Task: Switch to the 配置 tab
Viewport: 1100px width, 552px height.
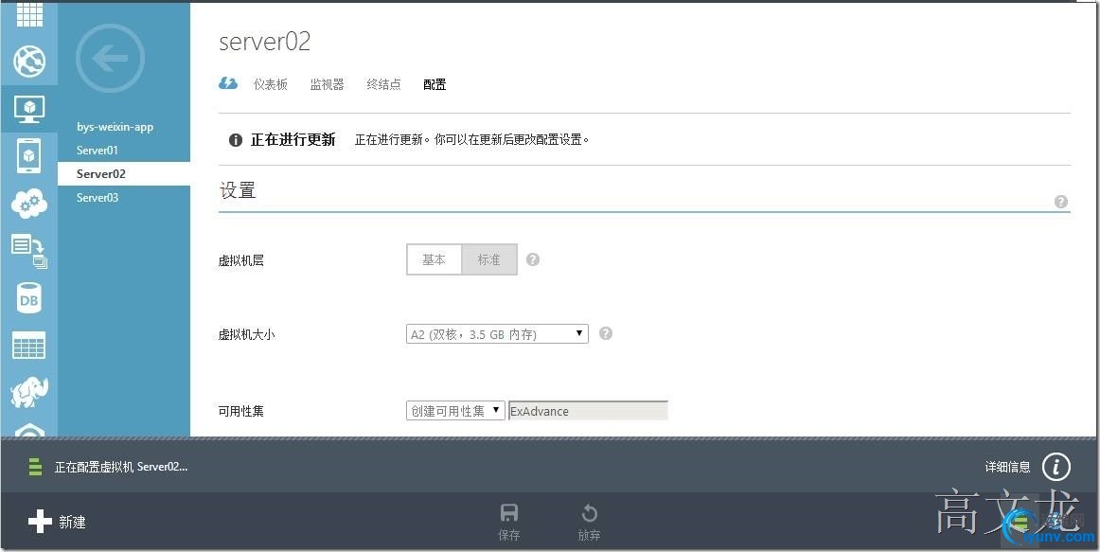Action: pyautogui.click(x=435, y=84)
